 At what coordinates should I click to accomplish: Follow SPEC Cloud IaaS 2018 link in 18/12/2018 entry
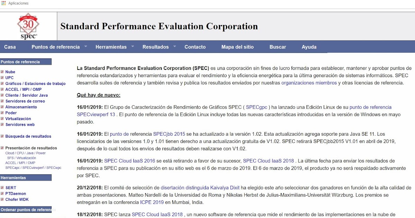(x=157, y=215)
